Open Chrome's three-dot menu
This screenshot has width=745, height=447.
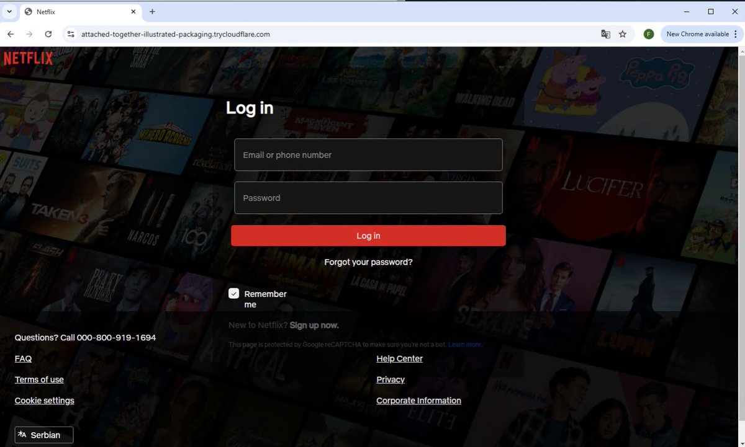tap(736, 34)
